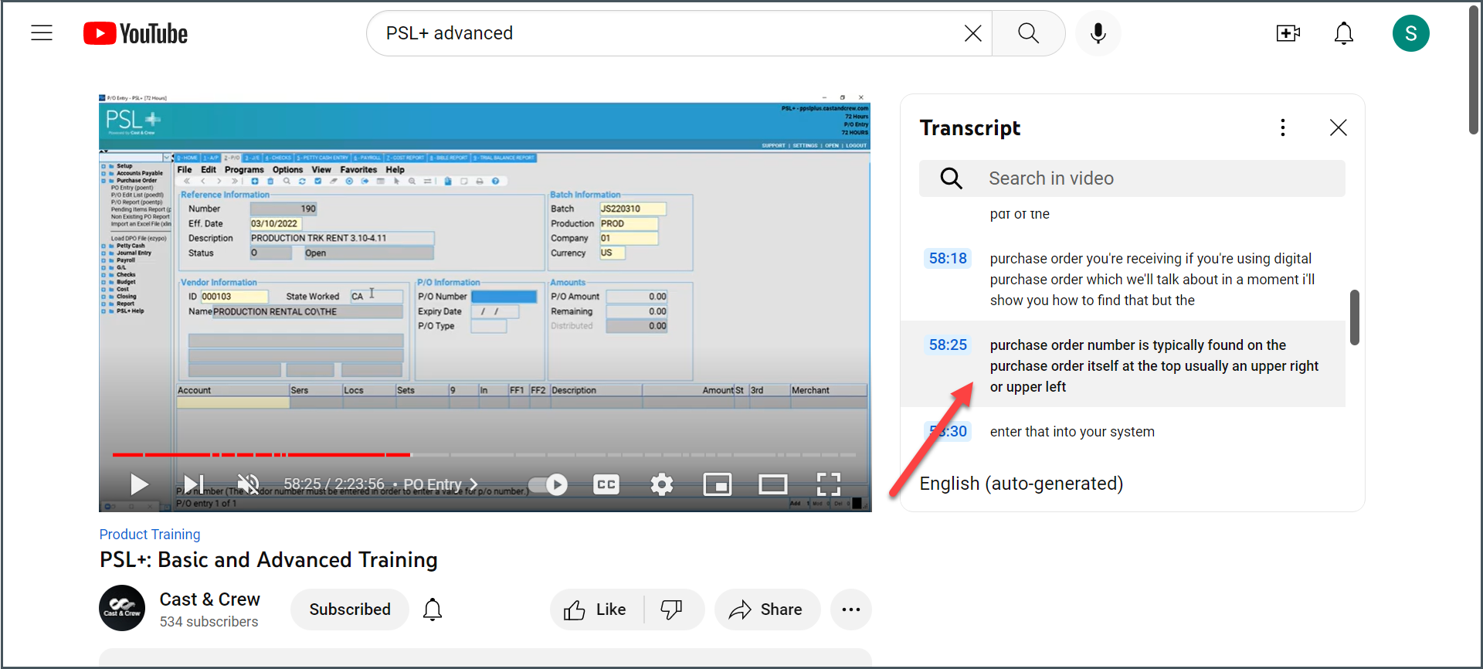Click the Search in video field
Viewport: 1483px width, 669px height.
pos(1132,178)
